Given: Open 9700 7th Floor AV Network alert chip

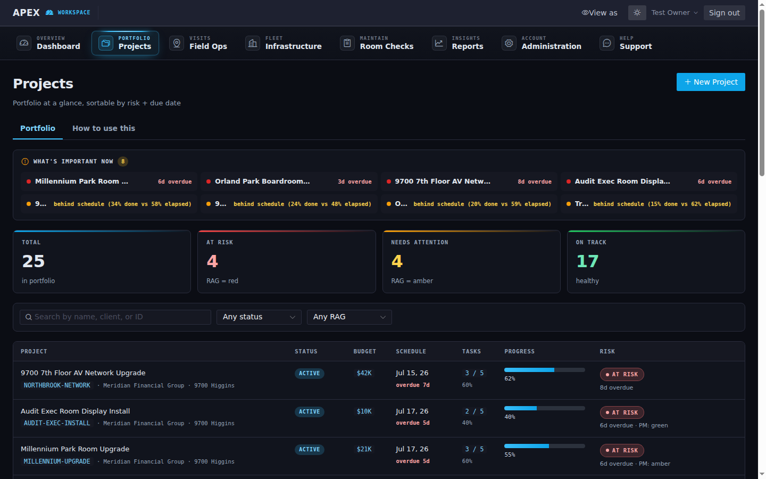Looking at the screenshot, I should pyautogui.click(x=469, y=181).
